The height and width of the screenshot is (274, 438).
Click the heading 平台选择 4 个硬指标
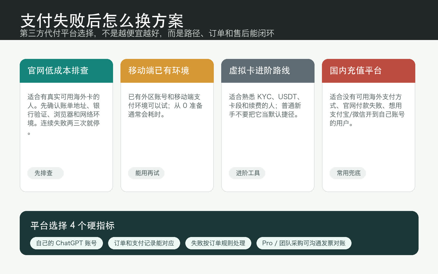click(x=73, y=226)
